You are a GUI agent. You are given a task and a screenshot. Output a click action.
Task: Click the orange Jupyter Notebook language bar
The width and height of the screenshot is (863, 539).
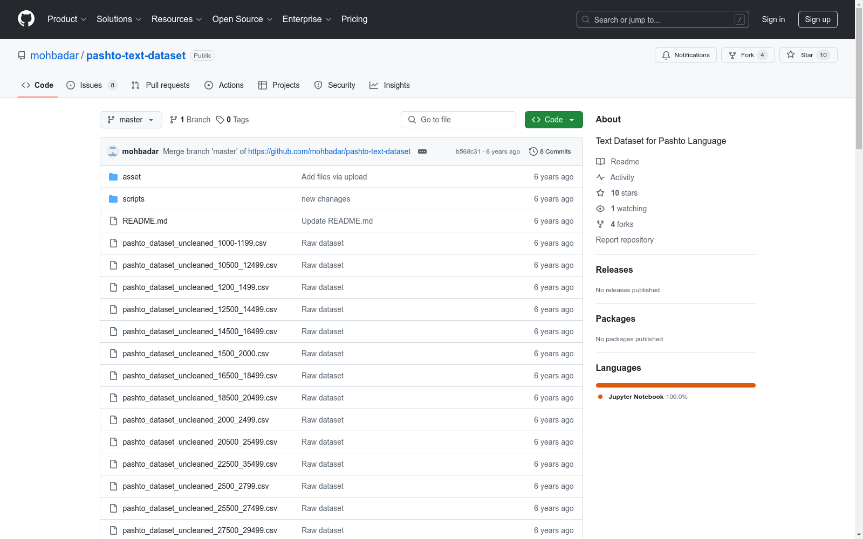[676, 385]
